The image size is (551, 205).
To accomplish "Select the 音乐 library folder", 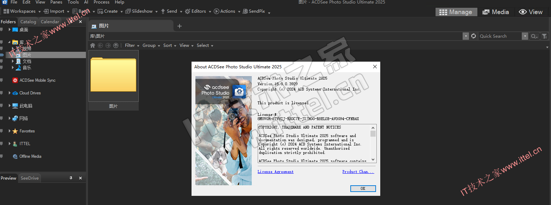I will pyautogui.click(x=24, y=68).
